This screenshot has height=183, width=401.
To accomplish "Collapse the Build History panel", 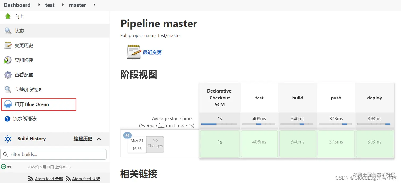I will [99, 139].
